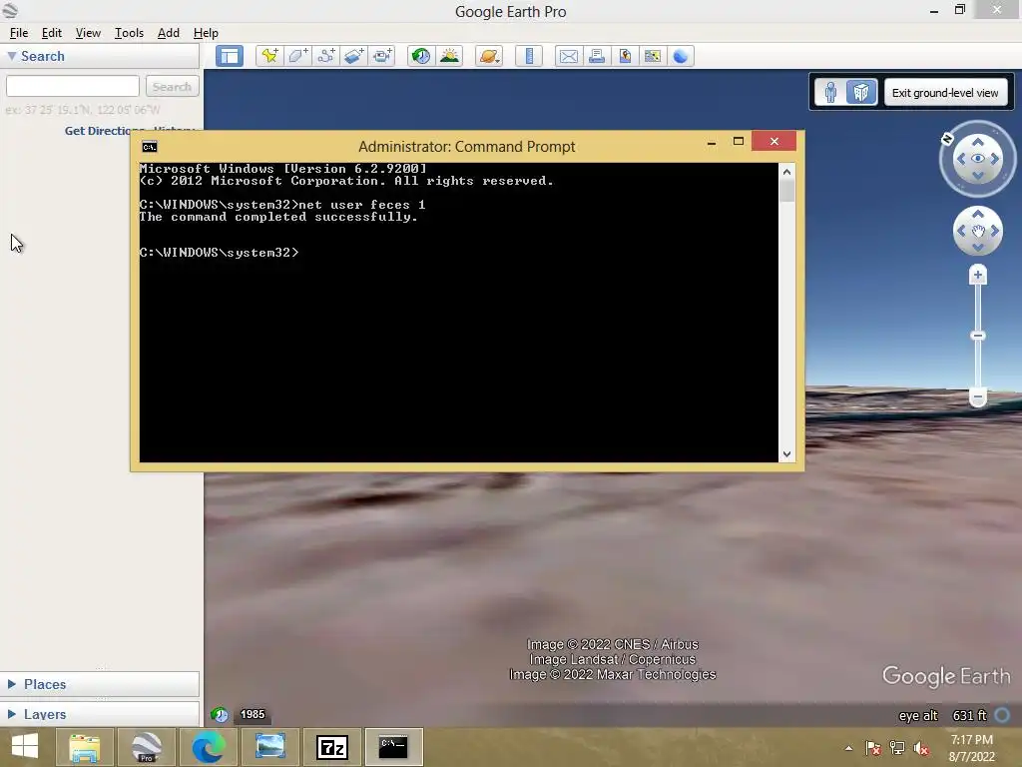Image resolution: width=1022 pixels, height=767 pixels.
Task: Show hidden tray icons arrow
Action: [x=848, y=748]
